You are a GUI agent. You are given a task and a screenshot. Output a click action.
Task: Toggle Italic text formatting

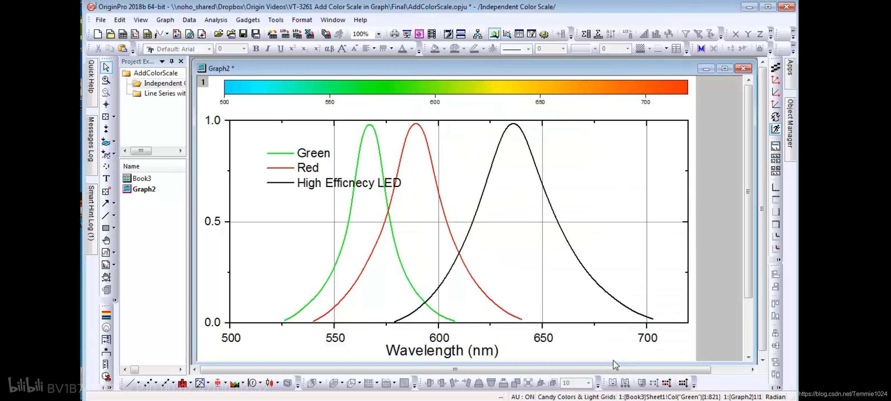268,49
